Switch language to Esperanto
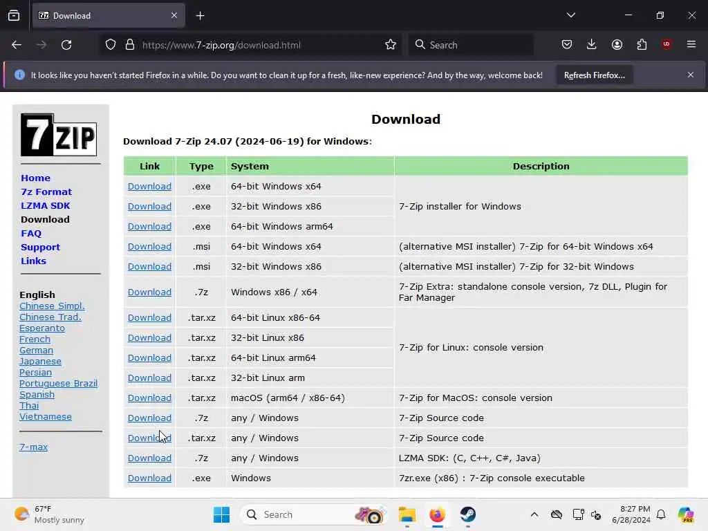Image resolution: width=708 pixels, height=531 pixels. point(42,328)
